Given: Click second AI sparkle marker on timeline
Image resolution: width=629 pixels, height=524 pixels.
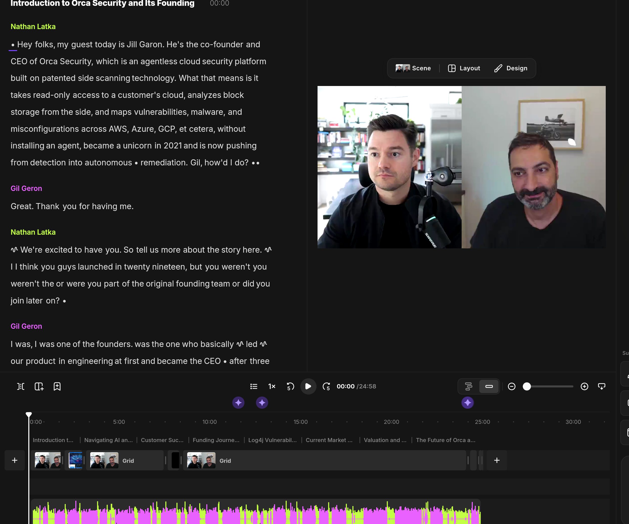Looking at the screenshot, I should click(262, 403).
